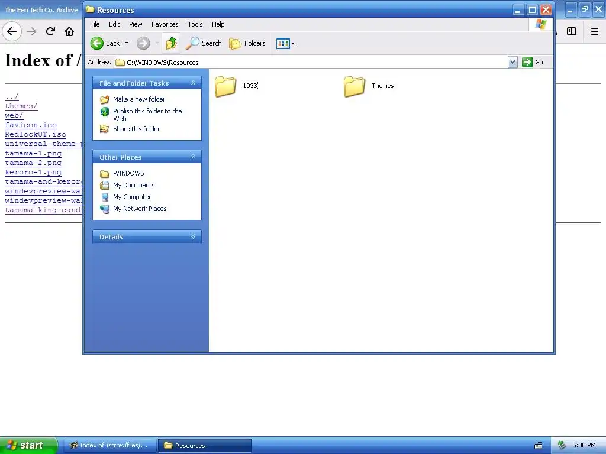Click the RedlockUT.iso link
This screenshot has width=606, height=454.
point(35,134)
